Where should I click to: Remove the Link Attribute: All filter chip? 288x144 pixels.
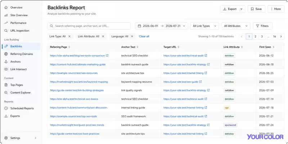pos(103,36)
